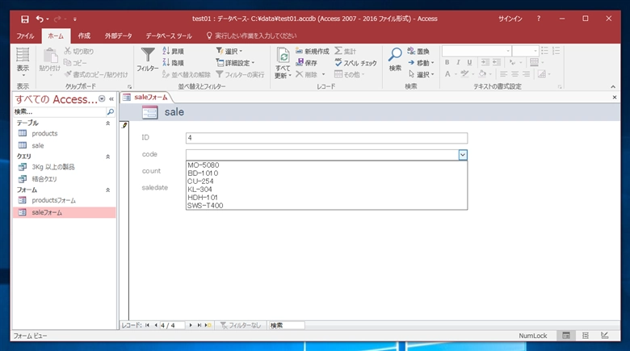Click サインイン link in title bar
This screenshot has height=351, width=630.
[x=510, y=19]
